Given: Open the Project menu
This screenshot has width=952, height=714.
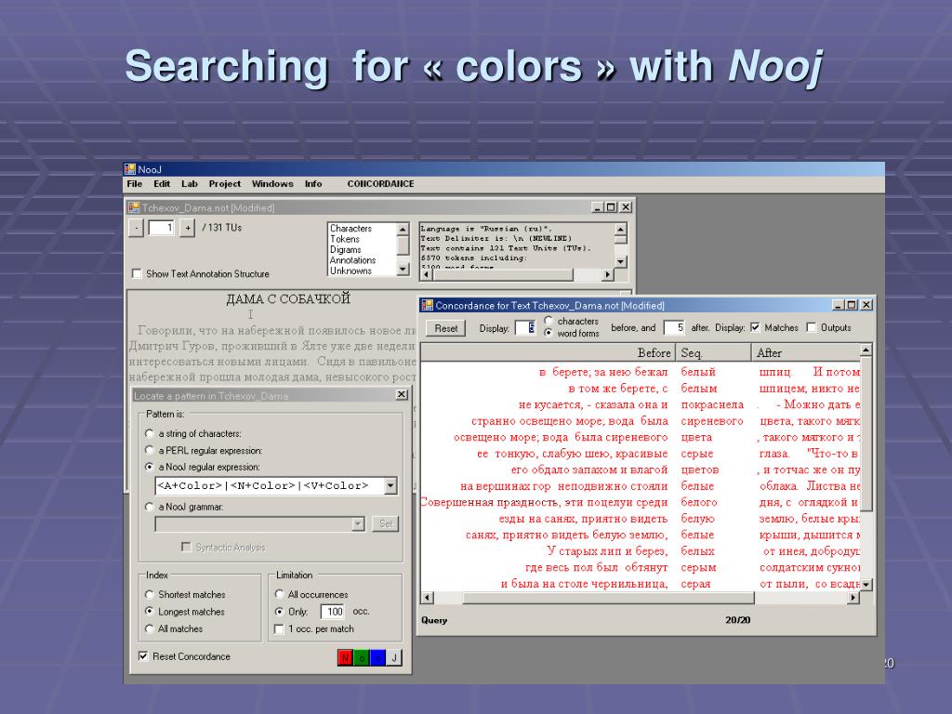Looking at the screenshot, I should pyautogui.click(x=225, y=184).
